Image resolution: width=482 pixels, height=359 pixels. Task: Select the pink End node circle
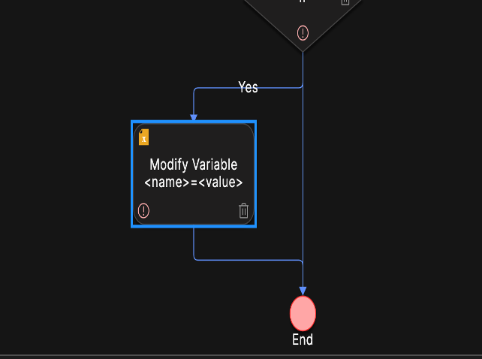click(303, 314)
